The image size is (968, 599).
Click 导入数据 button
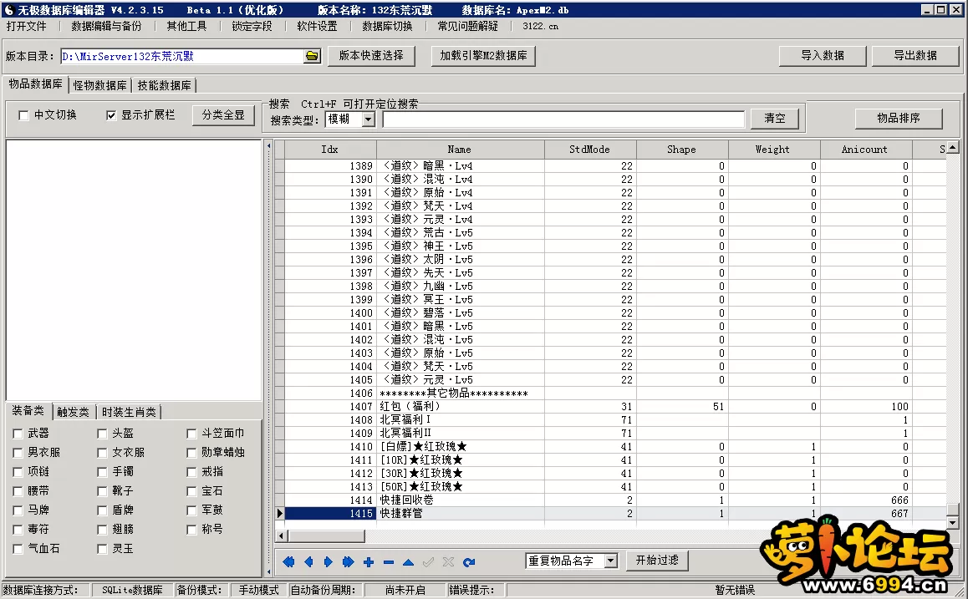click(823, 55)
